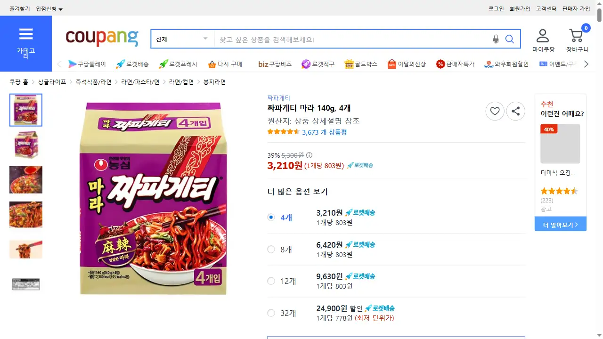The height and width of the screenshot is (339, 603).
Task: Go to 즉석식품/라면 breadcrumb
Action: 93,82
